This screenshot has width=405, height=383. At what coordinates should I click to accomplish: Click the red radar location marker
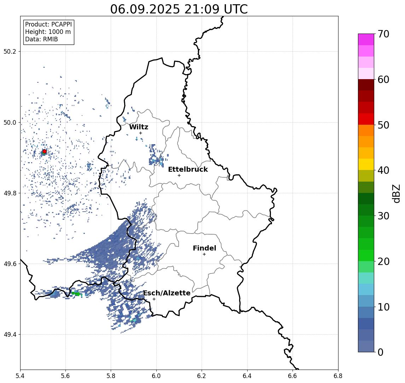click(x=45, y=152)
